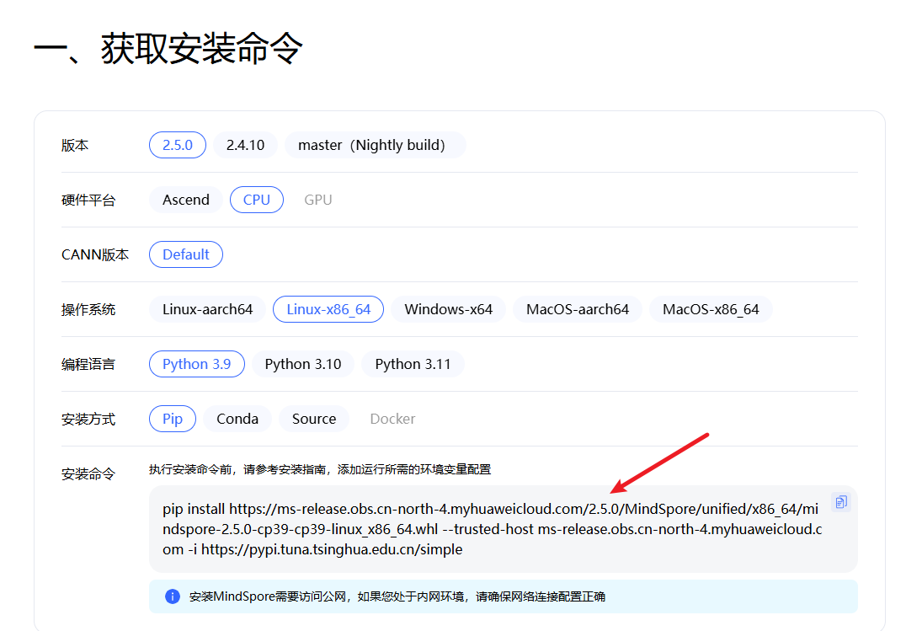
Task: Copy the pip install command
Action: (x=841, y=502)
